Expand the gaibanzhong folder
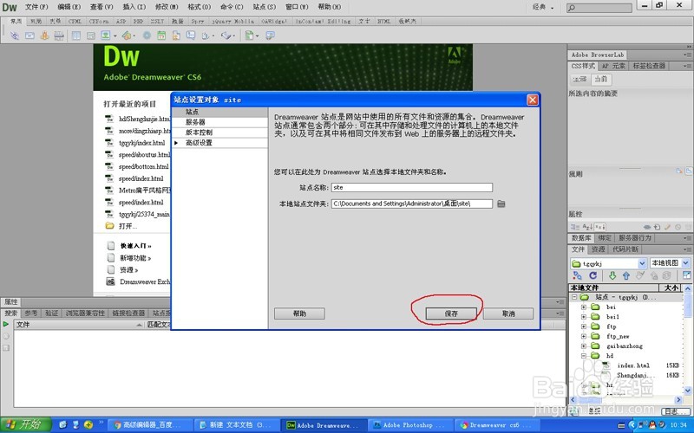 pyautogui.click(x=584, y=346)
